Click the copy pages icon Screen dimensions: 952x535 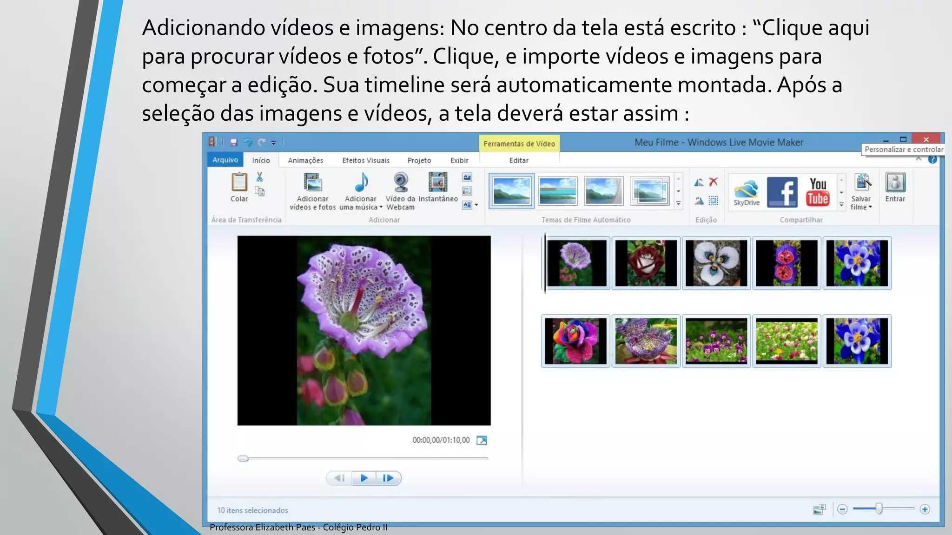click(x=259, y=191)
